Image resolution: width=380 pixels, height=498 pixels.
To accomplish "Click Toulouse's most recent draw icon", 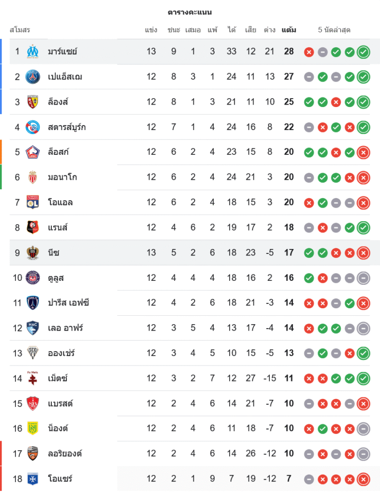I will [x=364, y=278].
